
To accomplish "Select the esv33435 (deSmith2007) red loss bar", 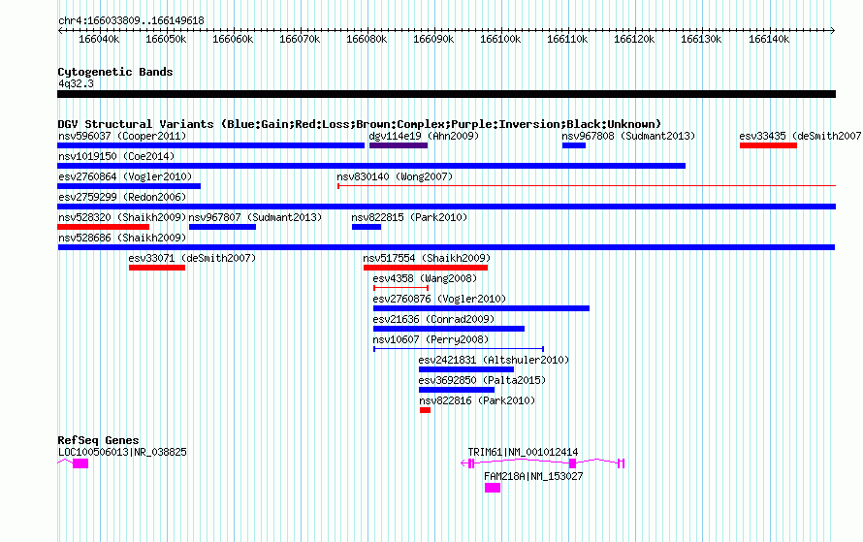I will (x=768, y=145).
